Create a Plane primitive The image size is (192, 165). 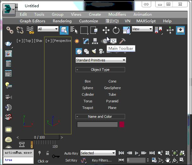pos(112,108)
